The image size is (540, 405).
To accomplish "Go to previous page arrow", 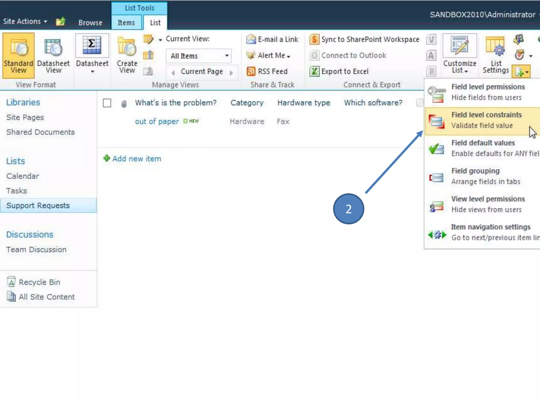I will click(x=173, y=72).
